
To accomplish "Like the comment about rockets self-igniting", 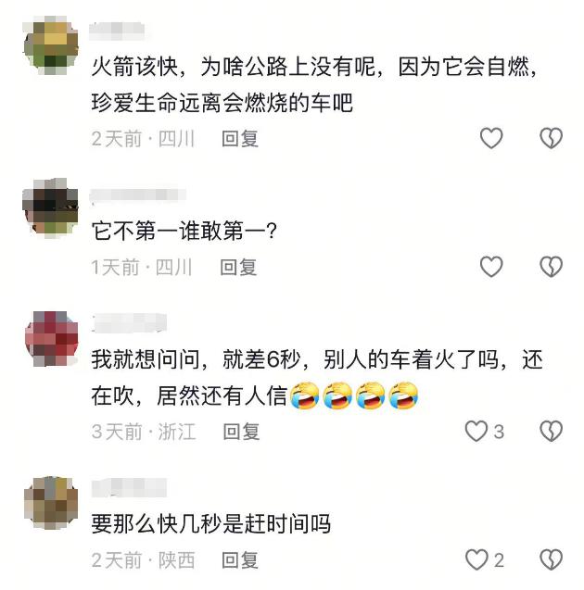I will coord(491,138).
